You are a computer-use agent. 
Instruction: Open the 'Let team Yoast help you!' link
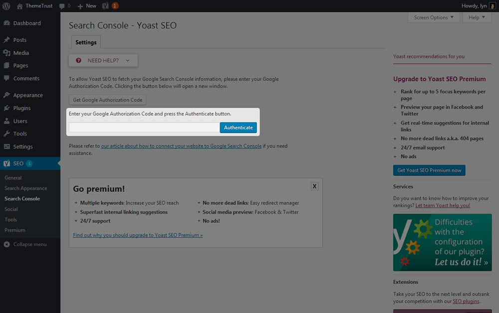443,205
